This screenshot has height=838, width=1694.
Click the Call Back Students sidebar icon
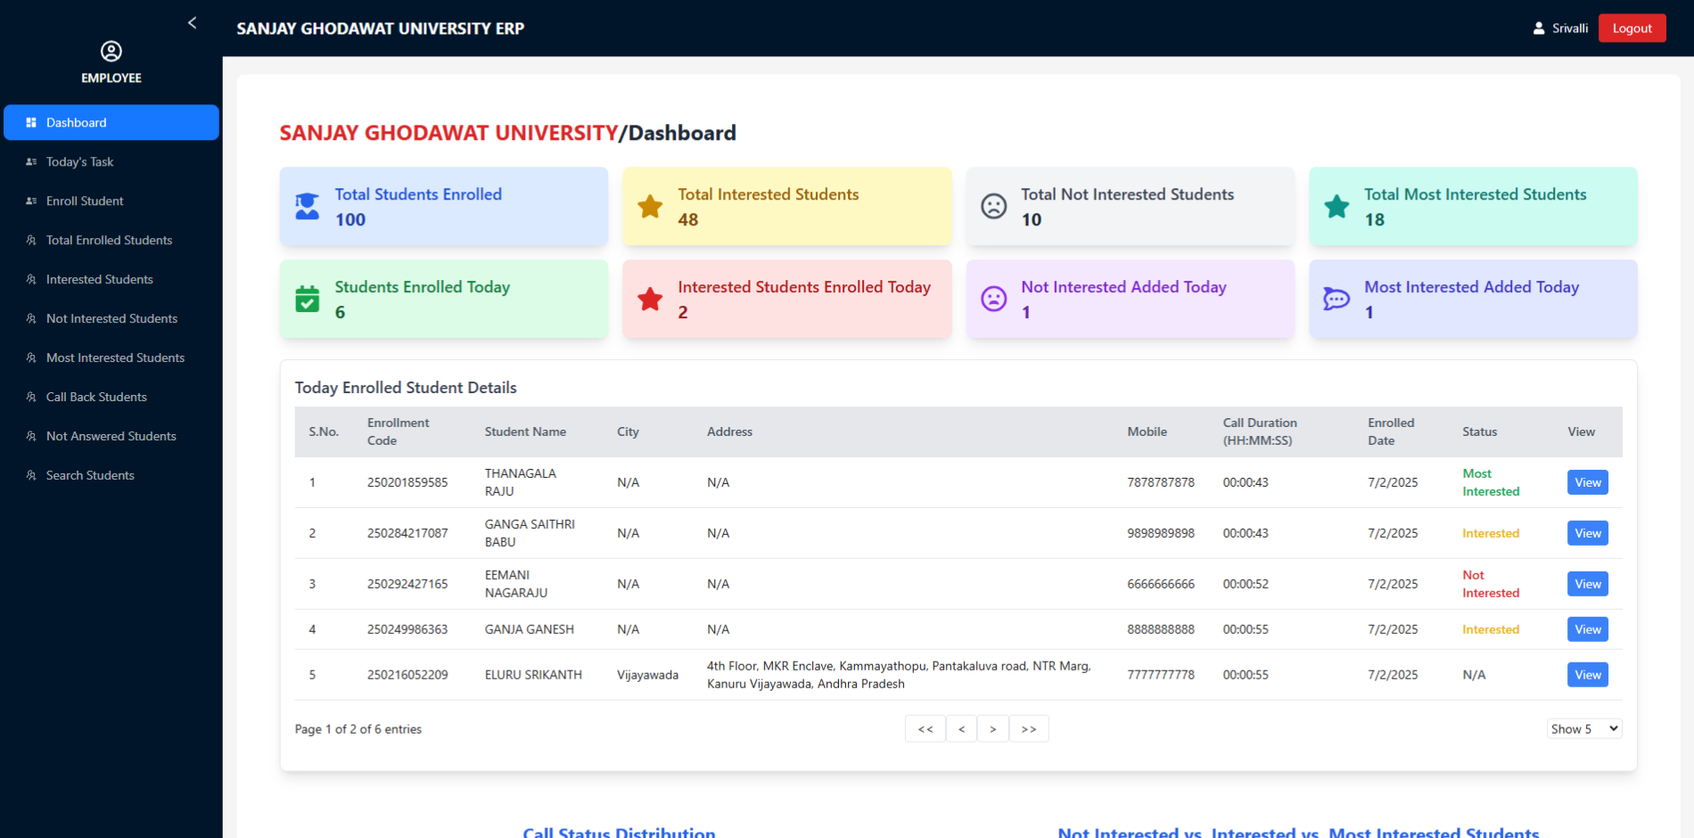tap(31, 397)
